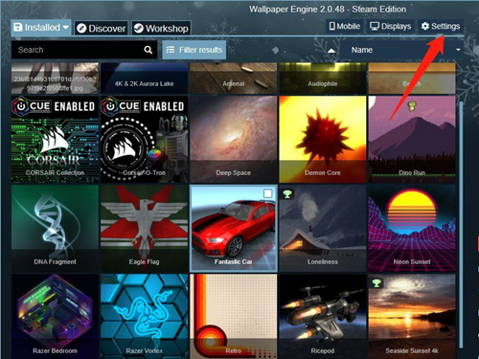Open the Workshop tab
The image size is (479, 359).
click(161, 29)
